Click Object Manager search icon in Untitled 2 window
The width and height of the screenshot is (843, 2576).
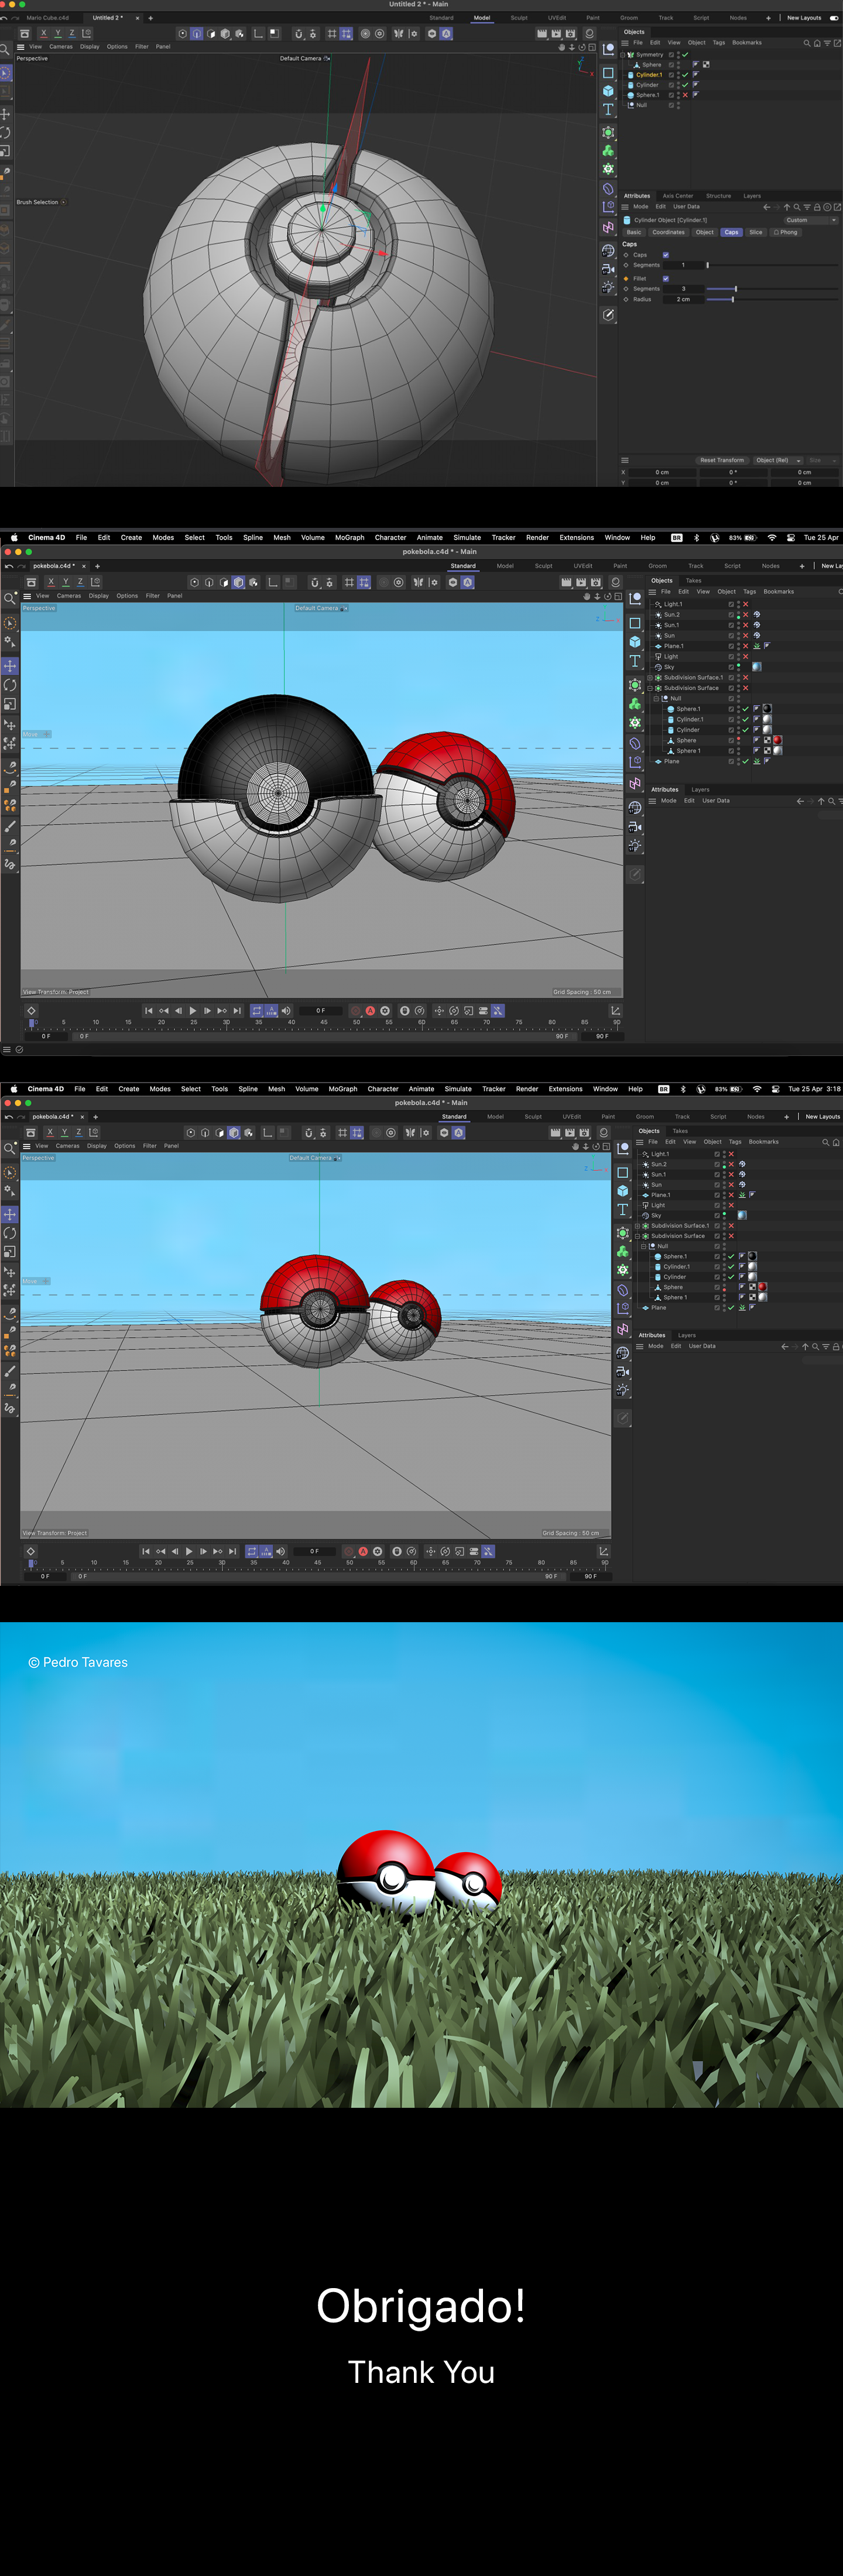coord(807,43)
